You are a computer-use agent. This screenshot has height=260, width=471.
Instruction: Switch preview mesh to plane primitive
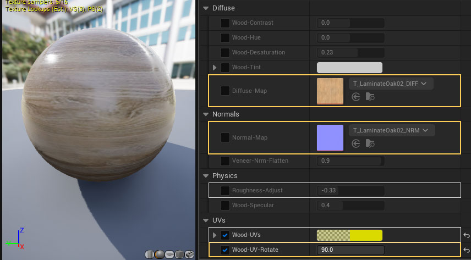coord(169,255)
